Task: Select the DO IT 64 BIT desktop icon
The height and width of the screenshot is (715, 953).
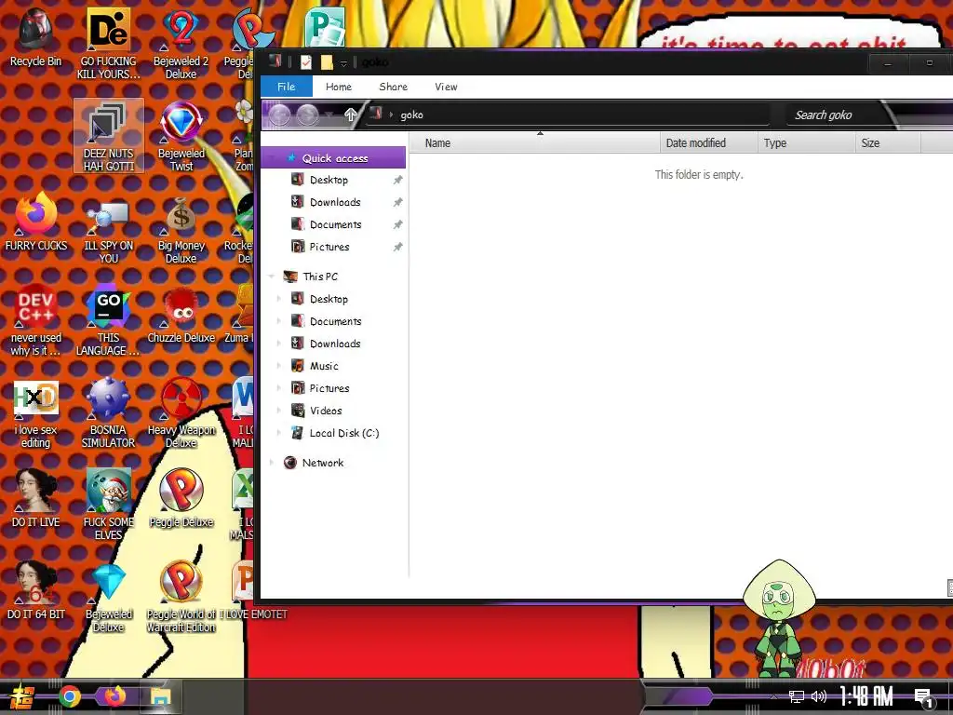Action: coord(36,591)
